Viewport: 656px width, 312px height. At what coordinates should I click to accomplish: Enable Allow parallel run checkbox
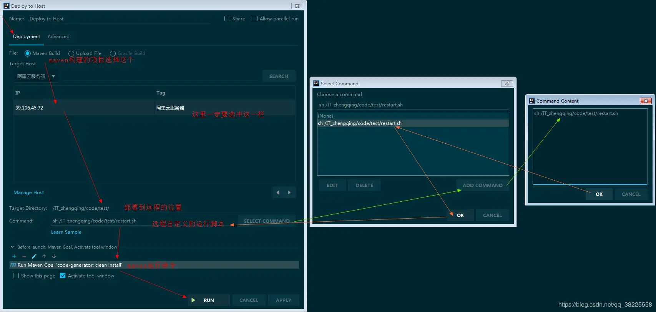coord(254,18)
